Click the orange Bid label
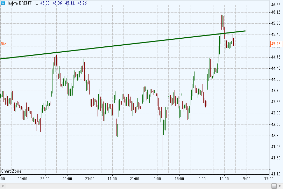This screenshot has height=189, width=283. click(x=3, y=44)
